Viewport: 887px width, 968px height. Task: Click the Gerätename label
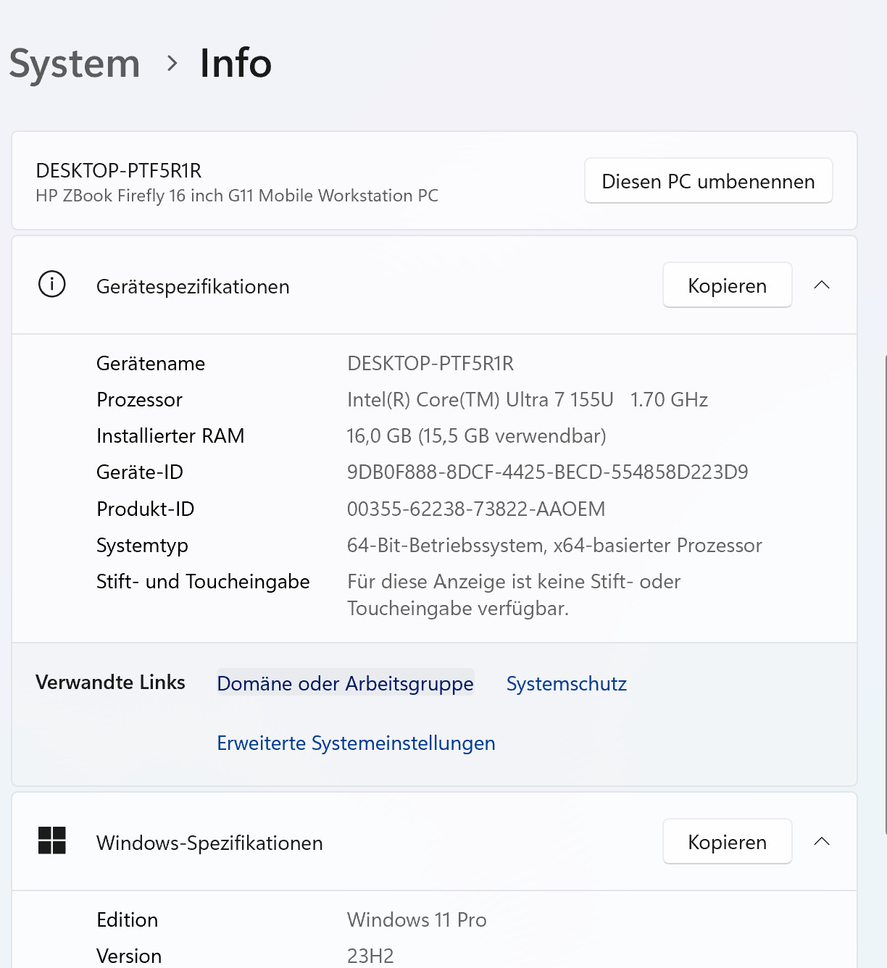151,363
